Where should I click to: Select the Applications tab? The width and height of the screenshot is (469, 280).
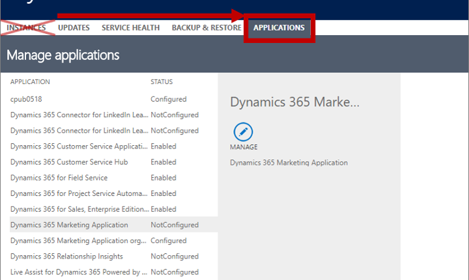(279, 28)
